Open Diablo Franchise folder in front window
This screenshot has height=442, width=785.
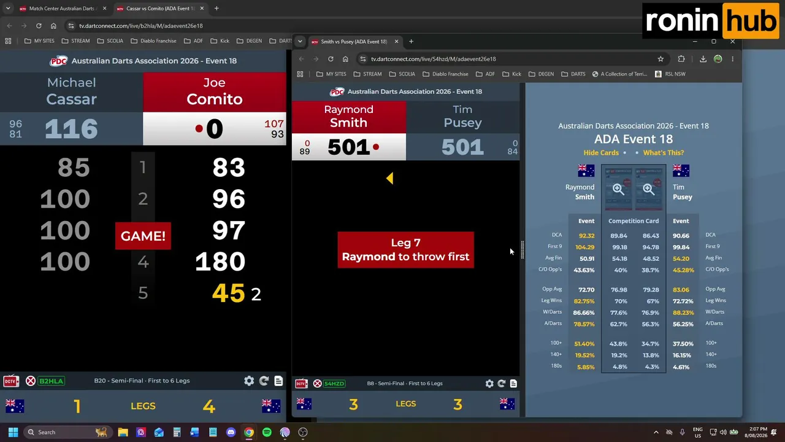(445, 74)
